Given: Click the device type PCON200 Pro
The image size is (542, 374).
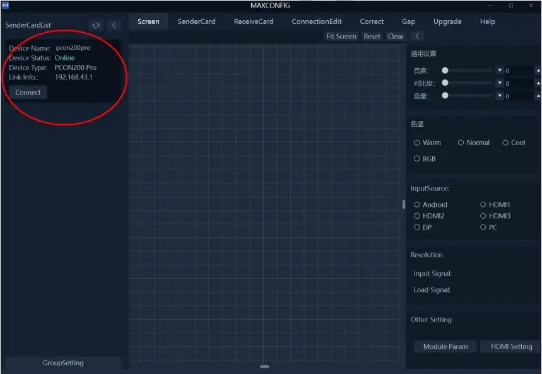Looking at the screenshot, I should coord(75,67).
